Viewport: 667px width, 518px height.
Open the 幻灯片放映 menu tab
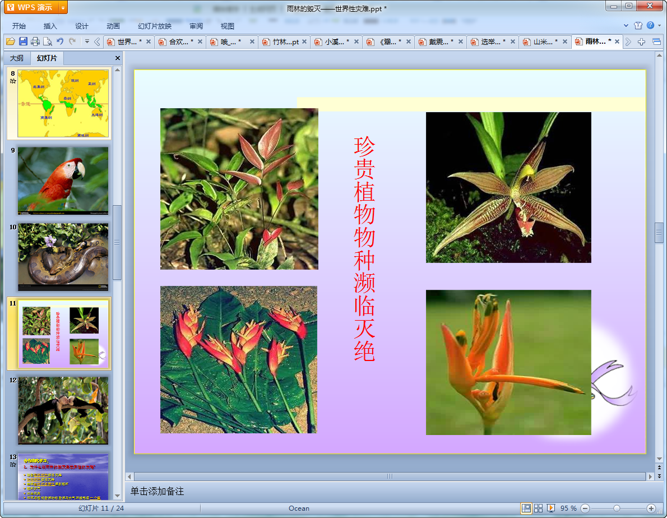click(155, 26)
